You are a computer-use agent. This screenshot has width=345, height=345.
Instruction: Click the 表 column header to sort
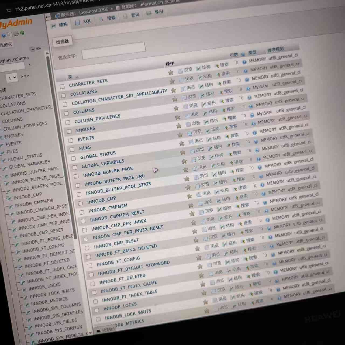pyautogui.click(x=70, y=77)
